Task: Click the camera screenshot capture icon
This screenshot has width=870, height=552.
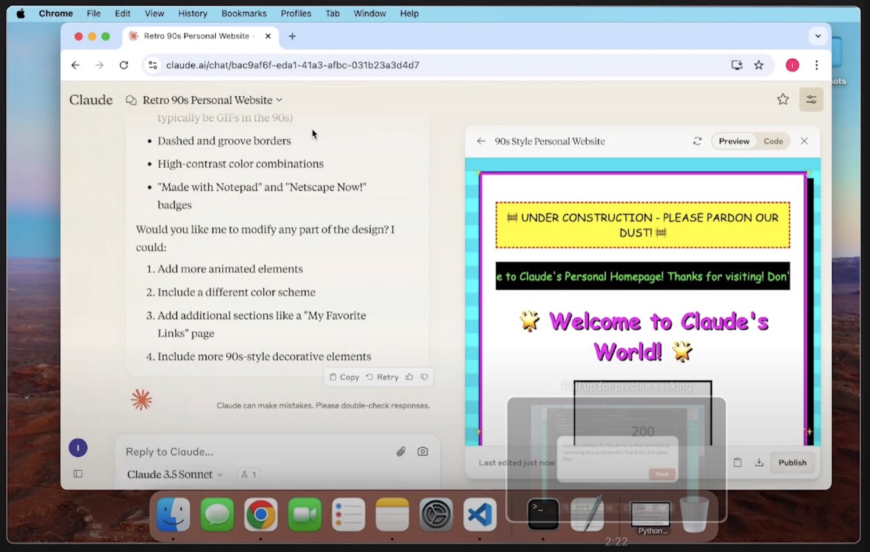Action: (x=422, y=452)
